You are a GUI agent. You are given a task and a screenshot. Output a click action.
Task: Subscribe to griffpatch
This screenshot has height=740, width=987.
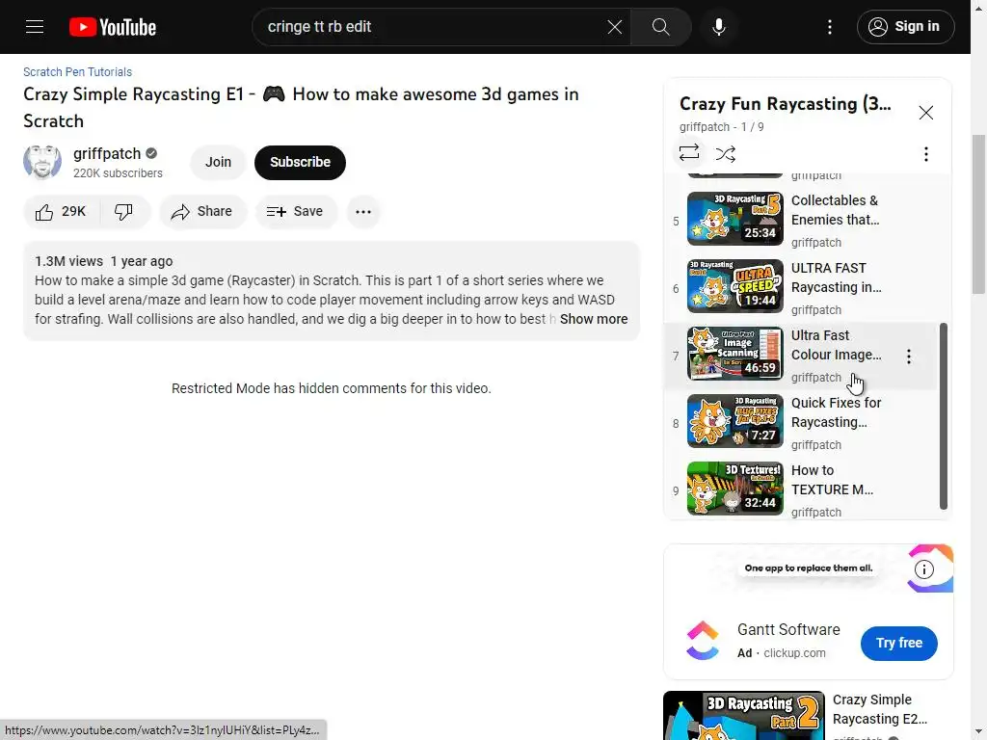point(300,162)
